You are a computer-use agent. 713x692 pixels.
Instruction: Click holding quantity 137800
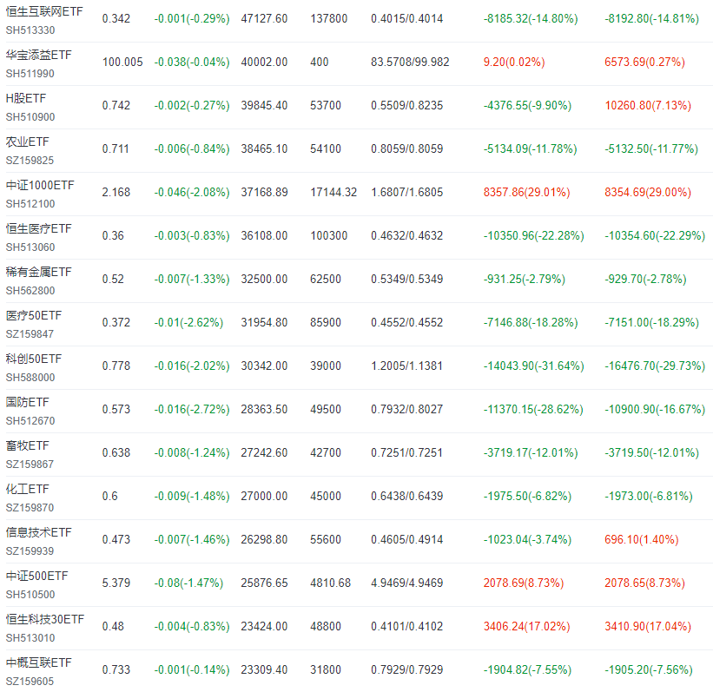[x=329, y=18]
